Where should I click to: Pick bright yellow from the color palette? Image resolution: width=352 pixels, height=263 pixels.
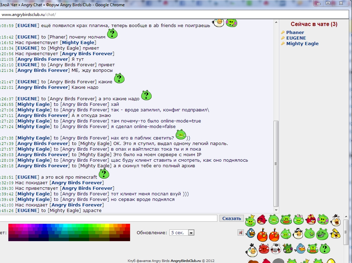tap(107, 226)
